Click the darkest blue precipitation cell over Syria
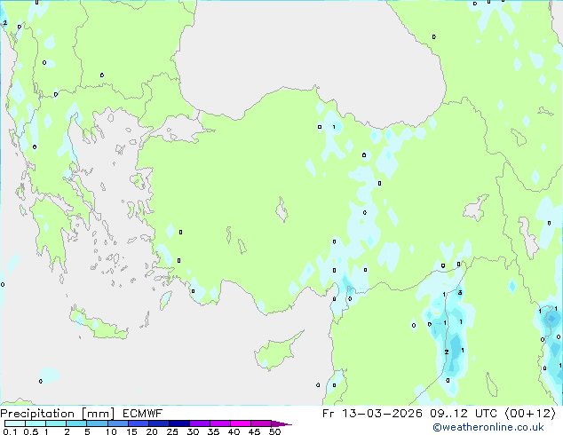 [x=454, y=344]
